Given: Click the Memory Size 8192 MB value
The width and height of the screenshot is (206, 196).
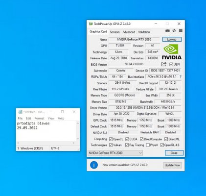Looking at the screenshot, I should (x=121, y=101).
